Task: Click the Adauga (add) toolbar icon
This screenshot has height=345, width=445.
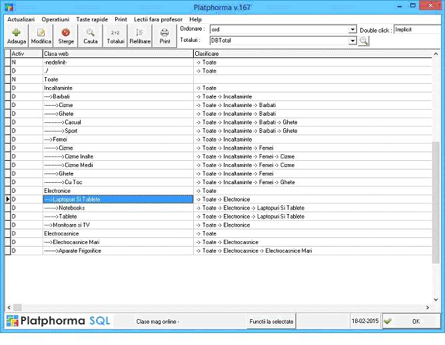Action: click(16, 36)
